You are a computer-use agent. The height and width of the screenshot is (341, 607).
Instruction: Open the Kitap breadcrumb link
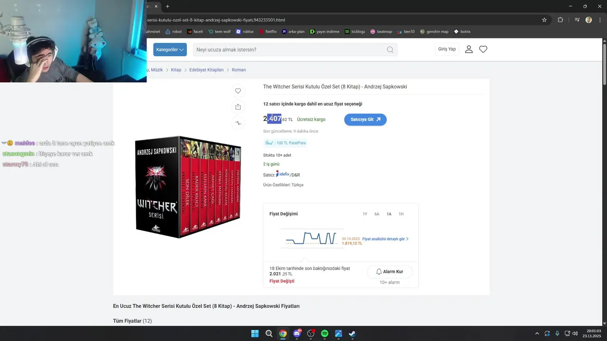[x=176, y=70]
